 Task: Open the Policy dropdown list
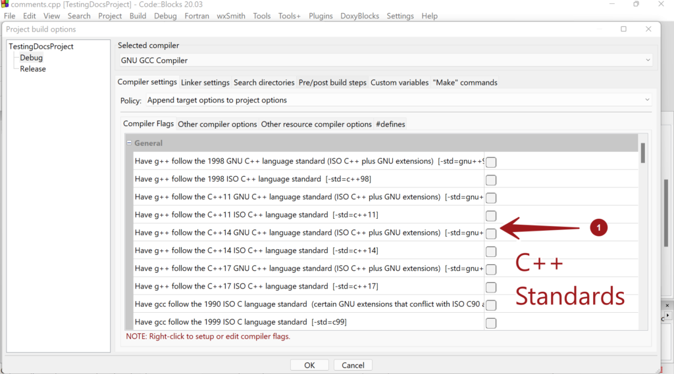(x=386, y=101)
